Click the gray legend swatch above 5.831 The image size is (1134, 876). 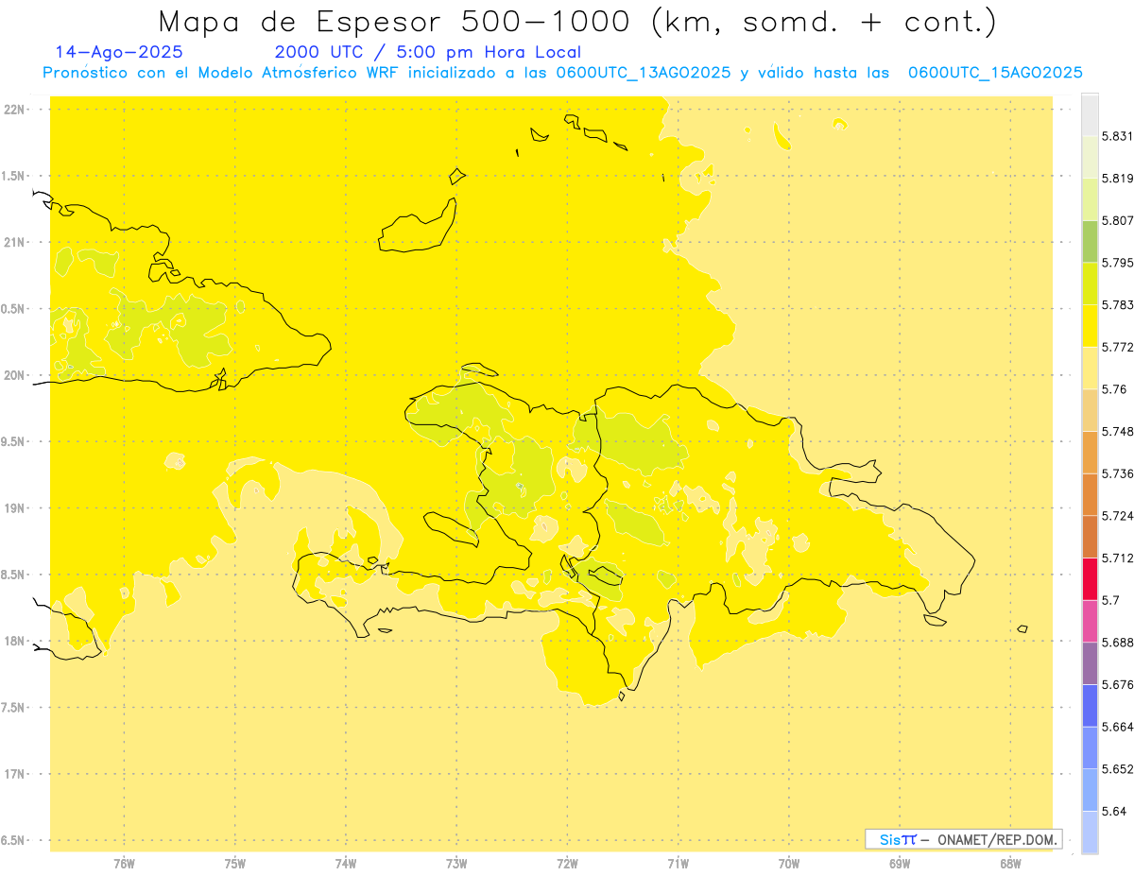(1090, 115)
